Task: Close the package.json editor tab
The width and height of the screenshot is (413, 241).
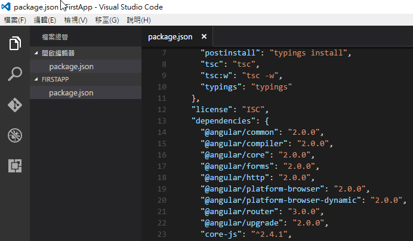Action: (x=204, y=36)
